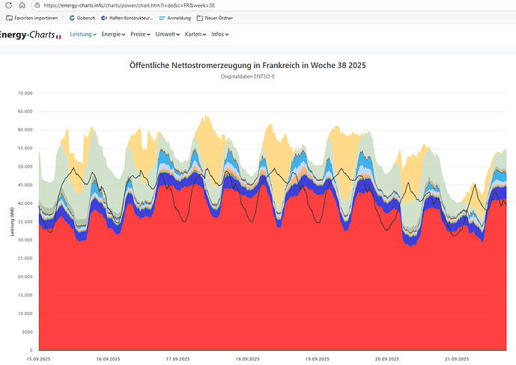Click the 10.000 y-axis label
The width and height of the screenshot is (516, 365).
point(25,313)
